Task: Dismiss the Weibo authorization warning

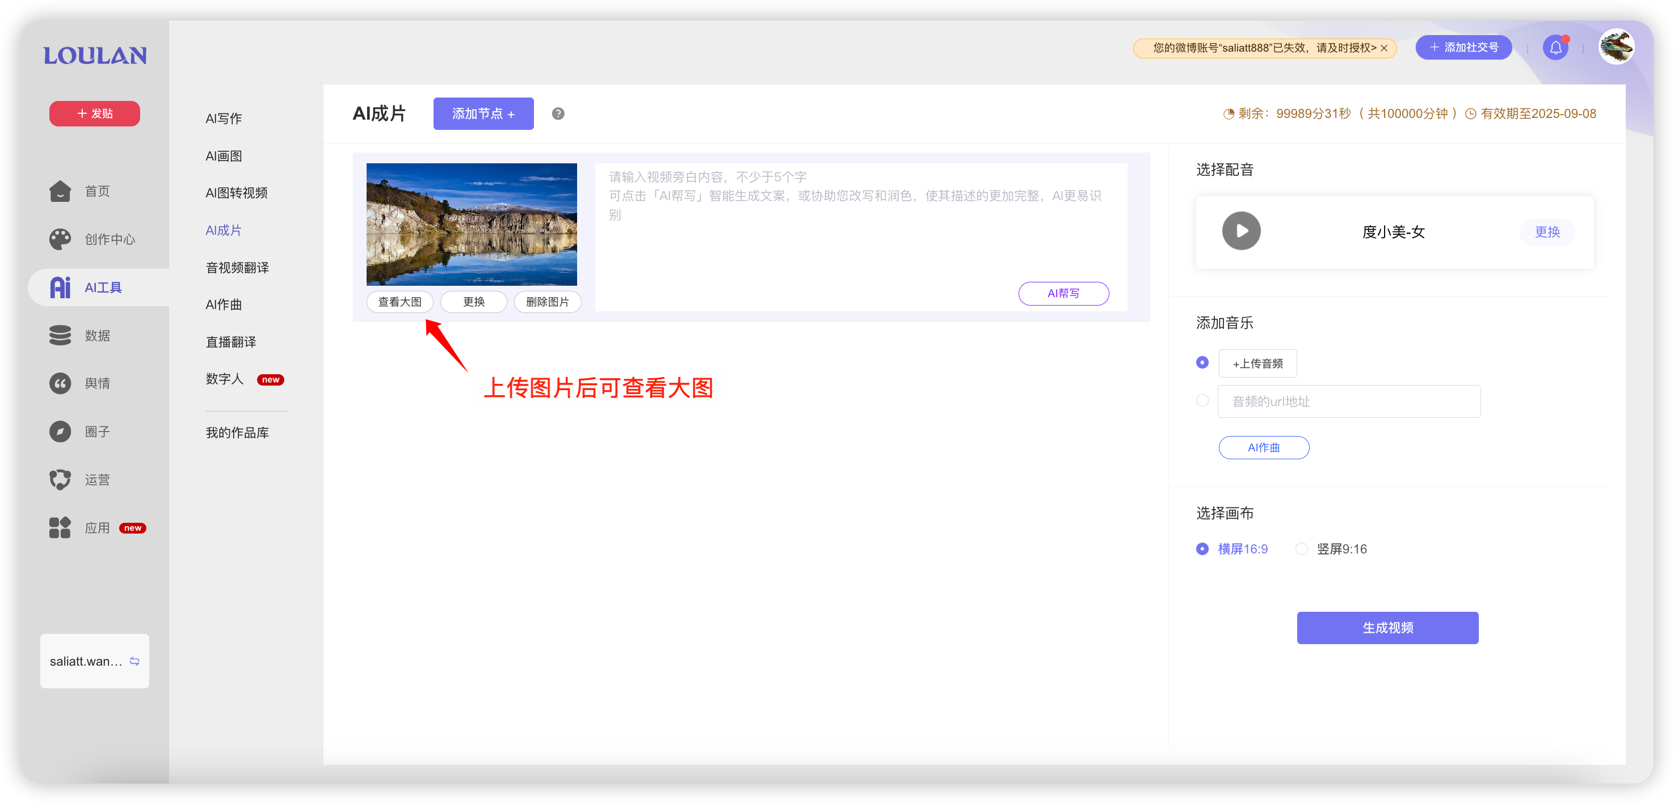Action: click(x=1384, y=48)
